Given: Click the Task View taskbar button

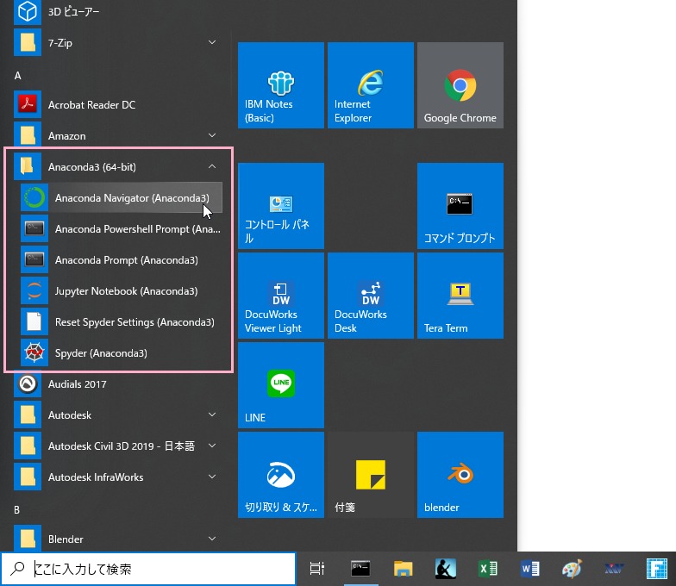Looking at the screenshot, I should 317,569.
